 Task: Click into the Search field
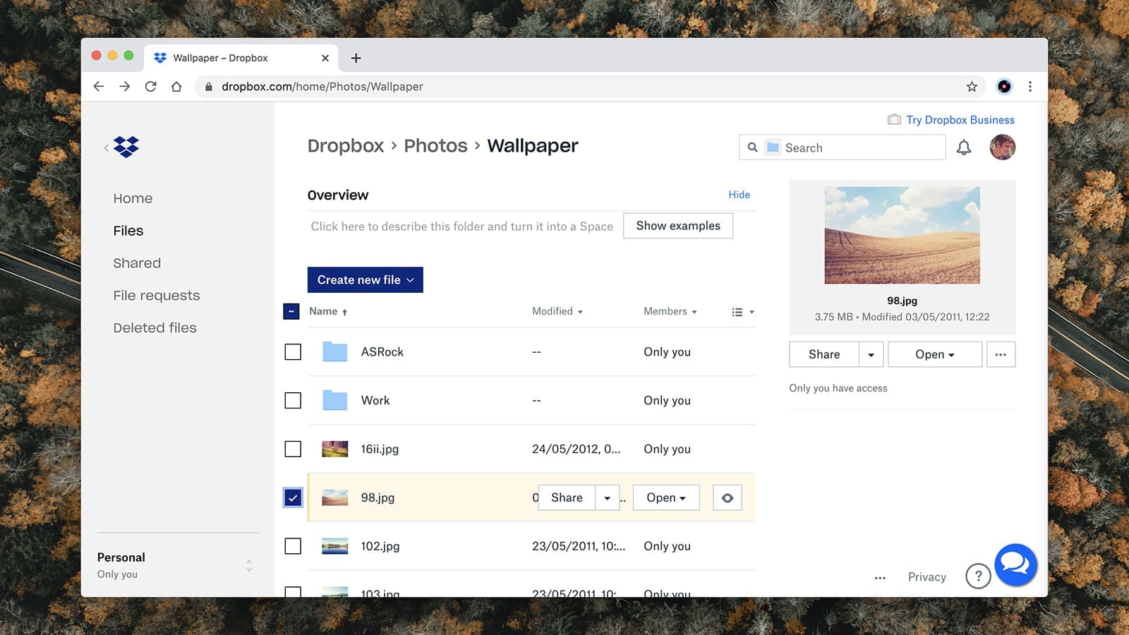[x=861, y=147]
